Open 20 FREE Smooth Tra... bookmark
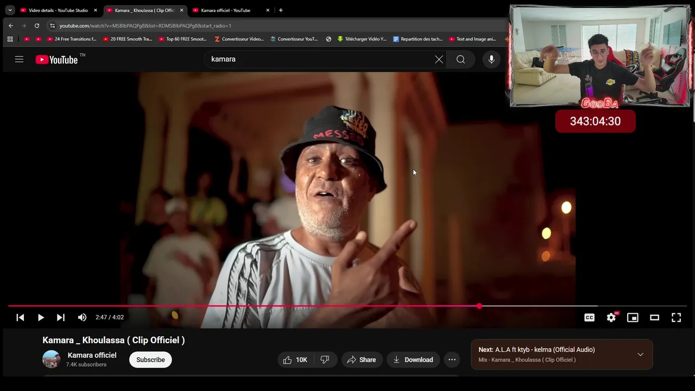The width and height of the screenshot is (695, 391). click(x=128, y=39)
